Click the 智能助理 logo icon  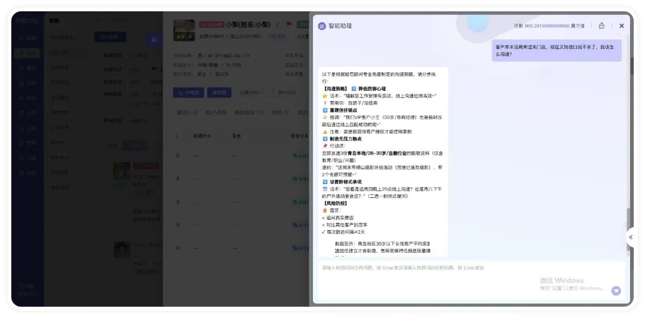click(322, 26)
